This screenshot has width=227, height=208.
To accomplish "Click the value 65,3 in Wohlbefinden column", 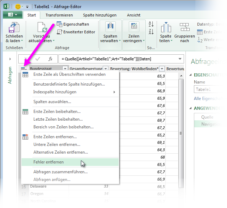I will [161, 76].
